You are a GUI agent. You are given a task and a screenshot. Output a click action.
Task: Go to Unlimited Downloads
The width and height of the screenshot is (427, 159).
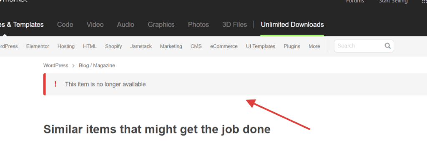click(292, 25)
